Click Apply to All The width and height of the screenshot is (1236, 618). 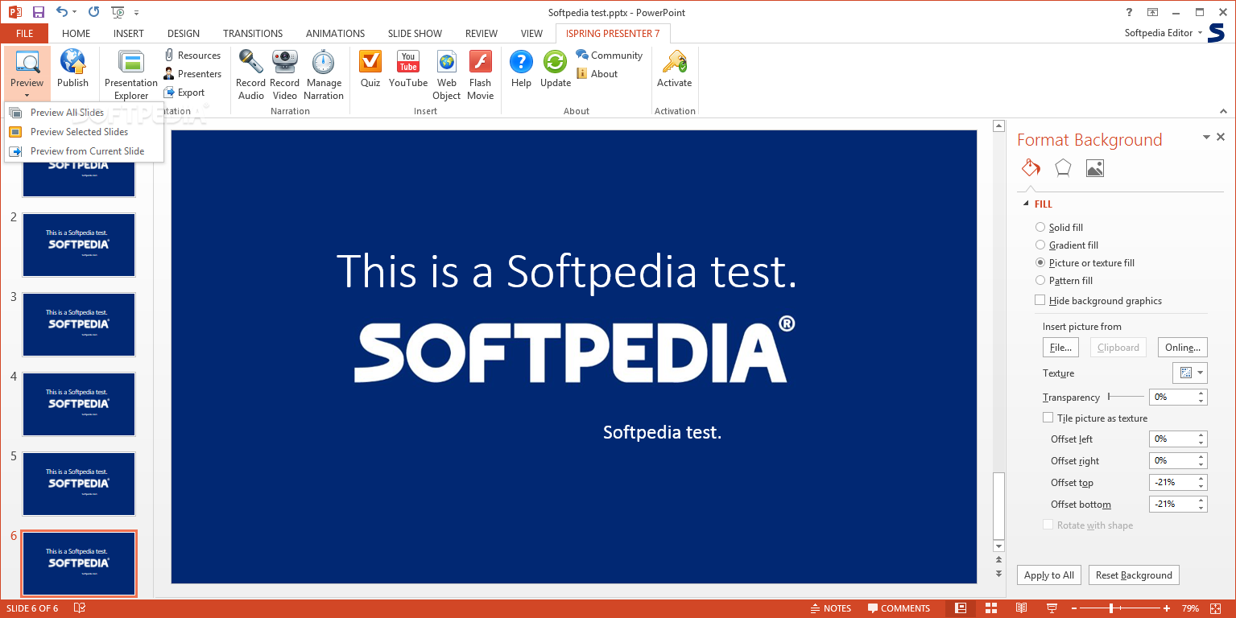click(1048, 575)
